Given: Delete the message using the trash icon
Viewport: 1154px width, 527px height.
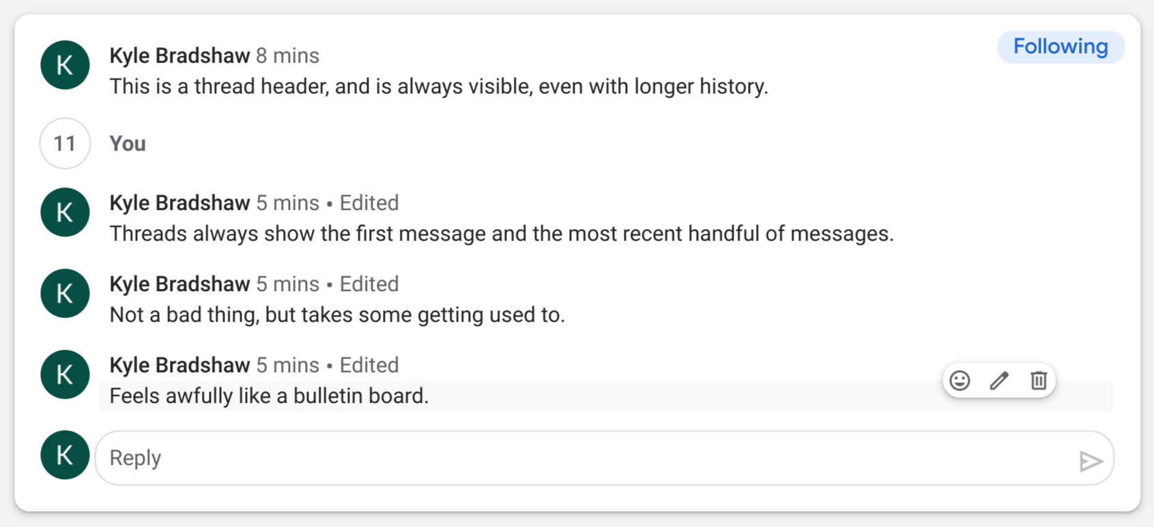Looking at the screenshot, I should (x=1038, y=380).
